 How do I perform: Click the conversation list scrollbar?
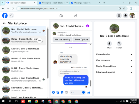point(48,53)
